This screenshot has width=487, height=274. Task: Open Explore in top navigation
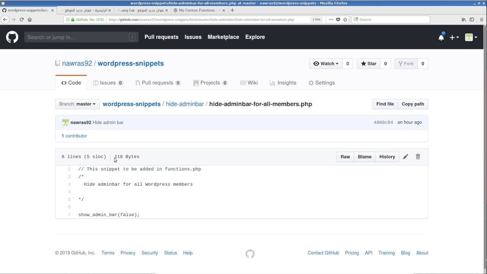[x=255, y=37]
